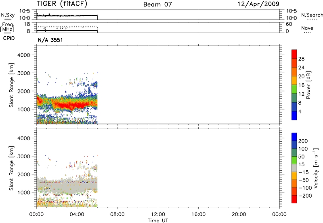Select the Beam 07 label
The width and height of the screenshot is (323, 223).
coord(157,4)
